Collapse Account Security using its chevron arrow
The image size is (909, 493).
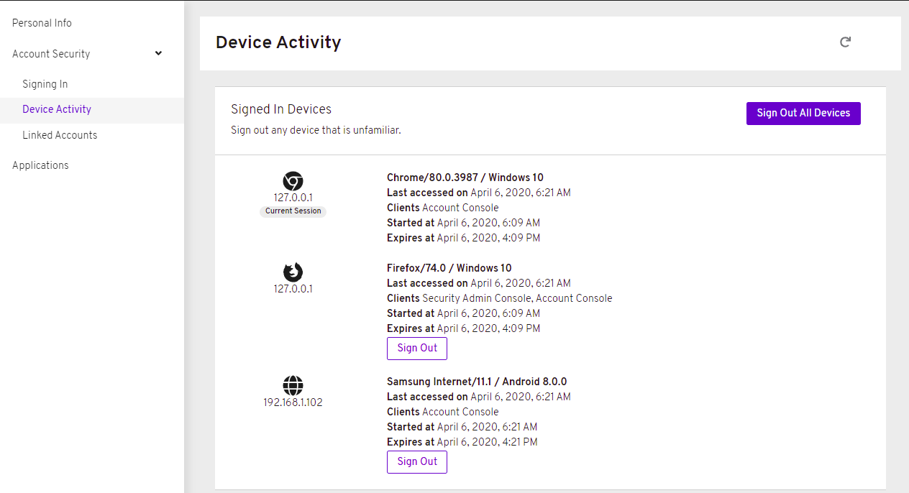pos(159,53)
